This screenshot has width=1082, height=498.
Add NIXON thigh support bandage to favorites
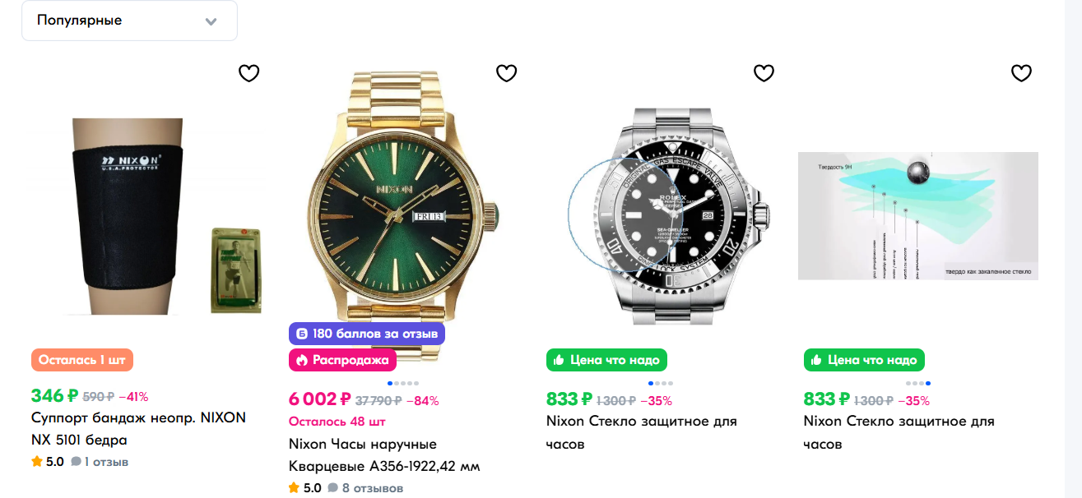click(x=248, y=73)
